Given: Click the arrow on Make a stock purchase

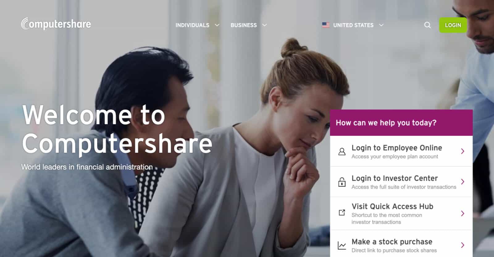Looking at the screenshot, I should pyautogui.click(x=463, y=245).
